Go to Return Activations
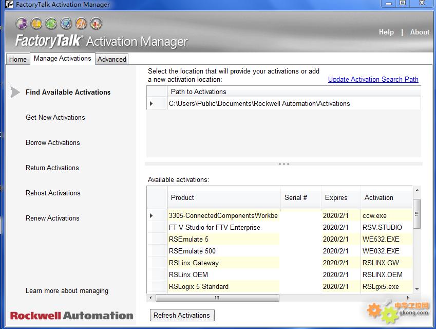 [52, 168]
